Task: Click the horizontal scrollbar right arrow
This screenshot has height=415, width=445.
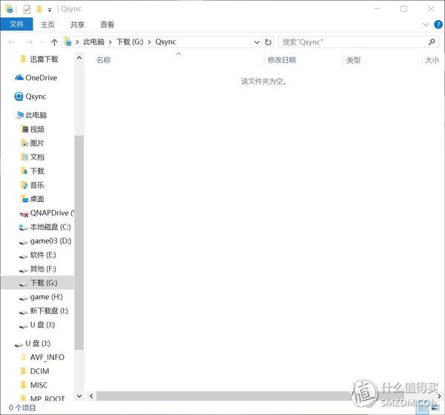Action: (439, 396)
